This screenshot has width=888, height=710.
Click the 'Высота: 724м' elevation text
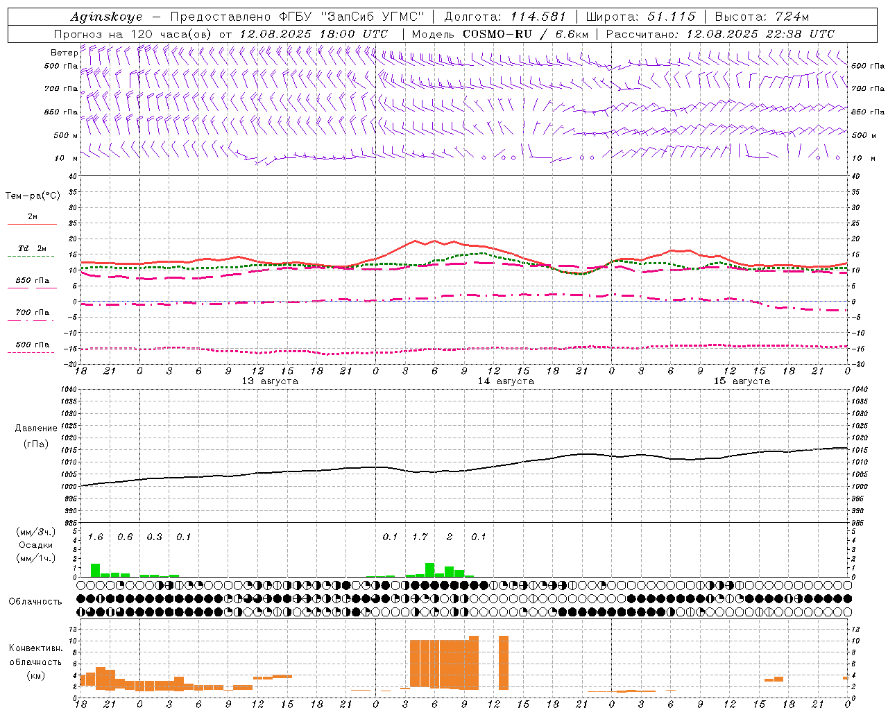(x=762, y=17)
